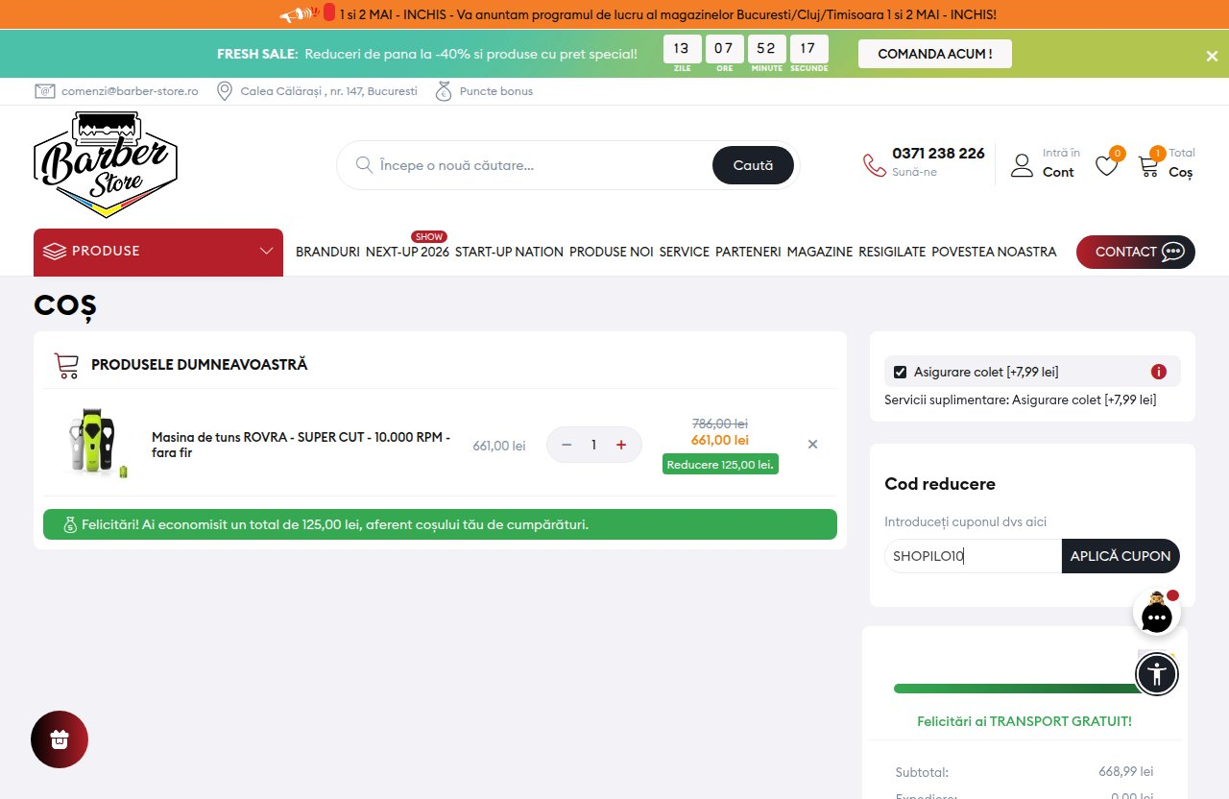Image resolution: width=1229 pixels, height=799 pixels.
Task: Click the comenzi@barber-store.ro email link
Action: pyautogui.click(x=130, y=91)
